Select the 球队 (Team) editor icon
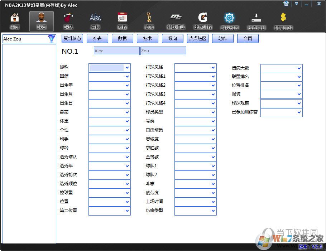Viewport: 326px width, 251px height. [x=68, y=20]
